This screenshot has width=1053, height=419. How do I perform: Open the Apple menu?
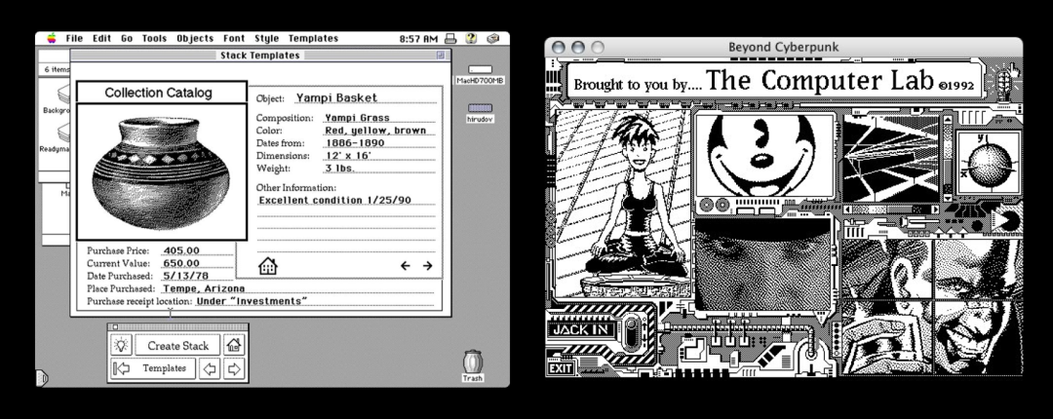(52, 38)
